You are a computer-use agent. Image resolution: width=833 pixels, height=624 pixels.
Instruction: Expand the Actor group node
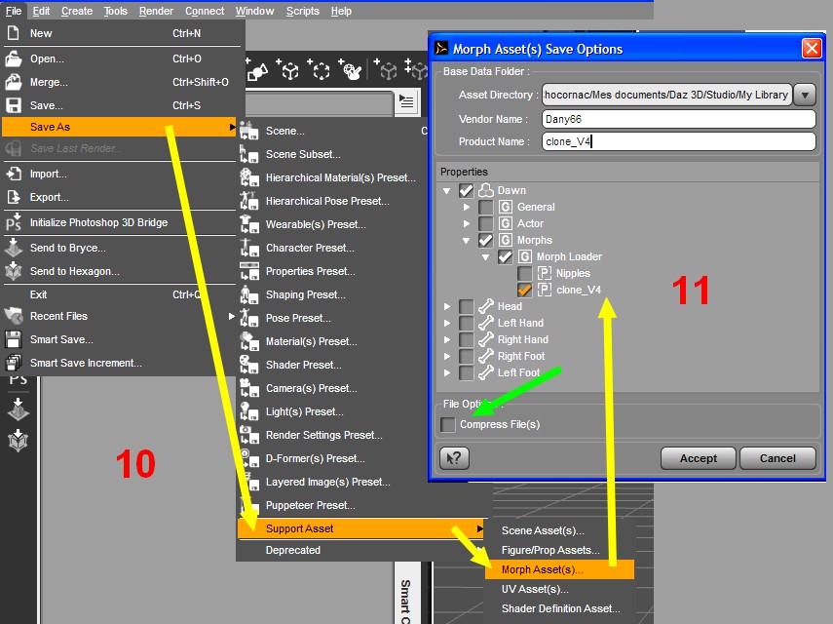tap(467, 223)
